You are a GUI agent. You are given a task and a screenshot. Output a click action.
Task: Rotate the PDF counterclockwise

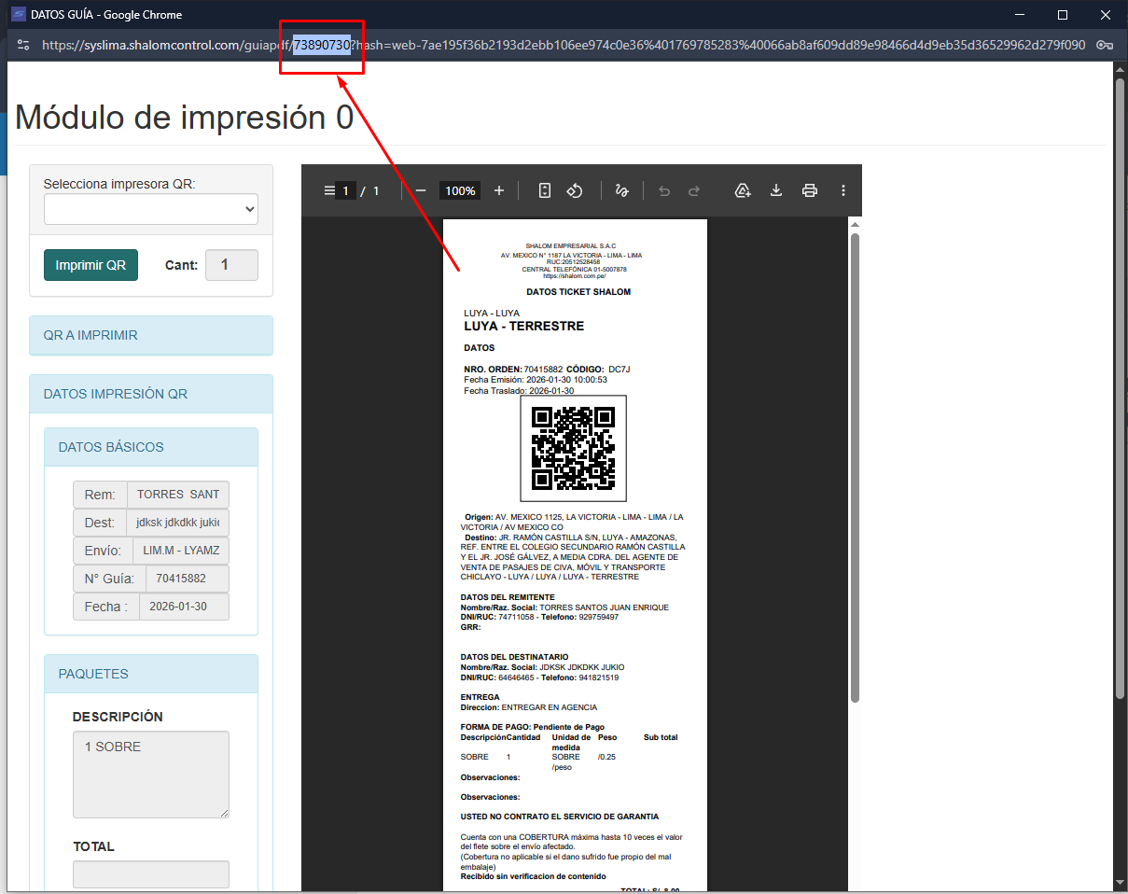coord(575,190)
